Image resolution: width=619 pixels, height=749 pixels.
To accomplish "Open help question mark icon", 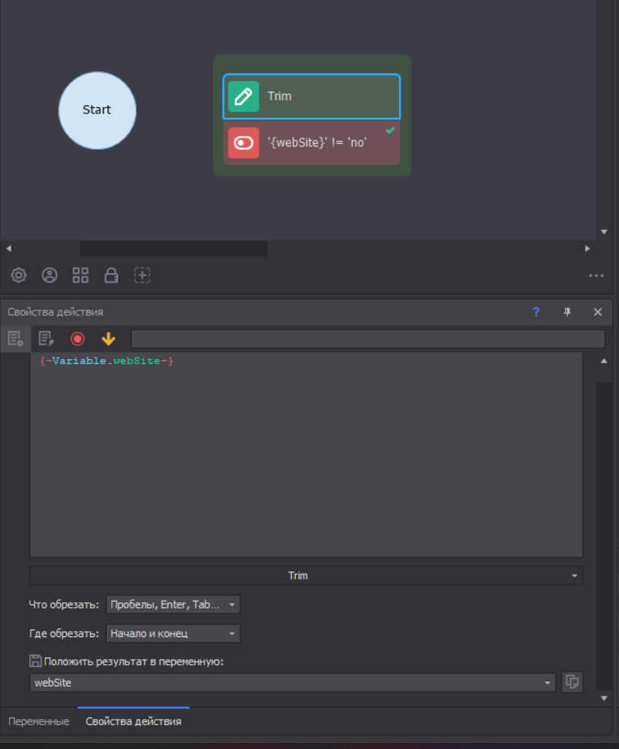I will click(536, 312).
